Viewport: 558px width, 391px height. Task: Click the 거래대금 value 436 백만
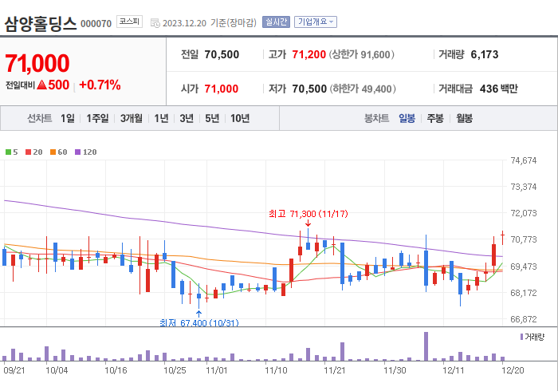tap(498, 89)
